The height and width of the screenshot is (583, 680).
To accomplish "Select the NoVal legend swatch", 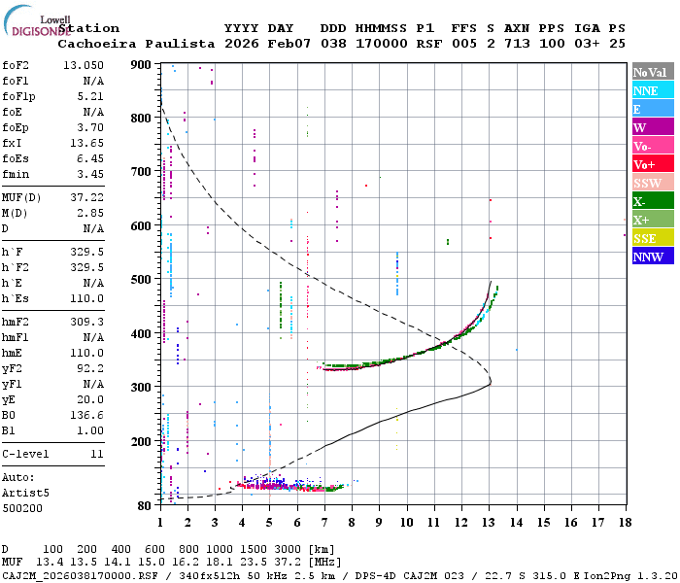I will click(x=653, y=72).
